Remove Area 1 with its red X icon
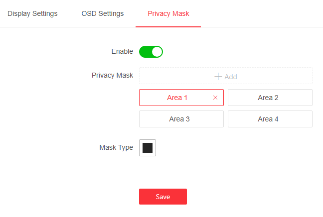This screenshot has width=323, height=217. [215, 98]
